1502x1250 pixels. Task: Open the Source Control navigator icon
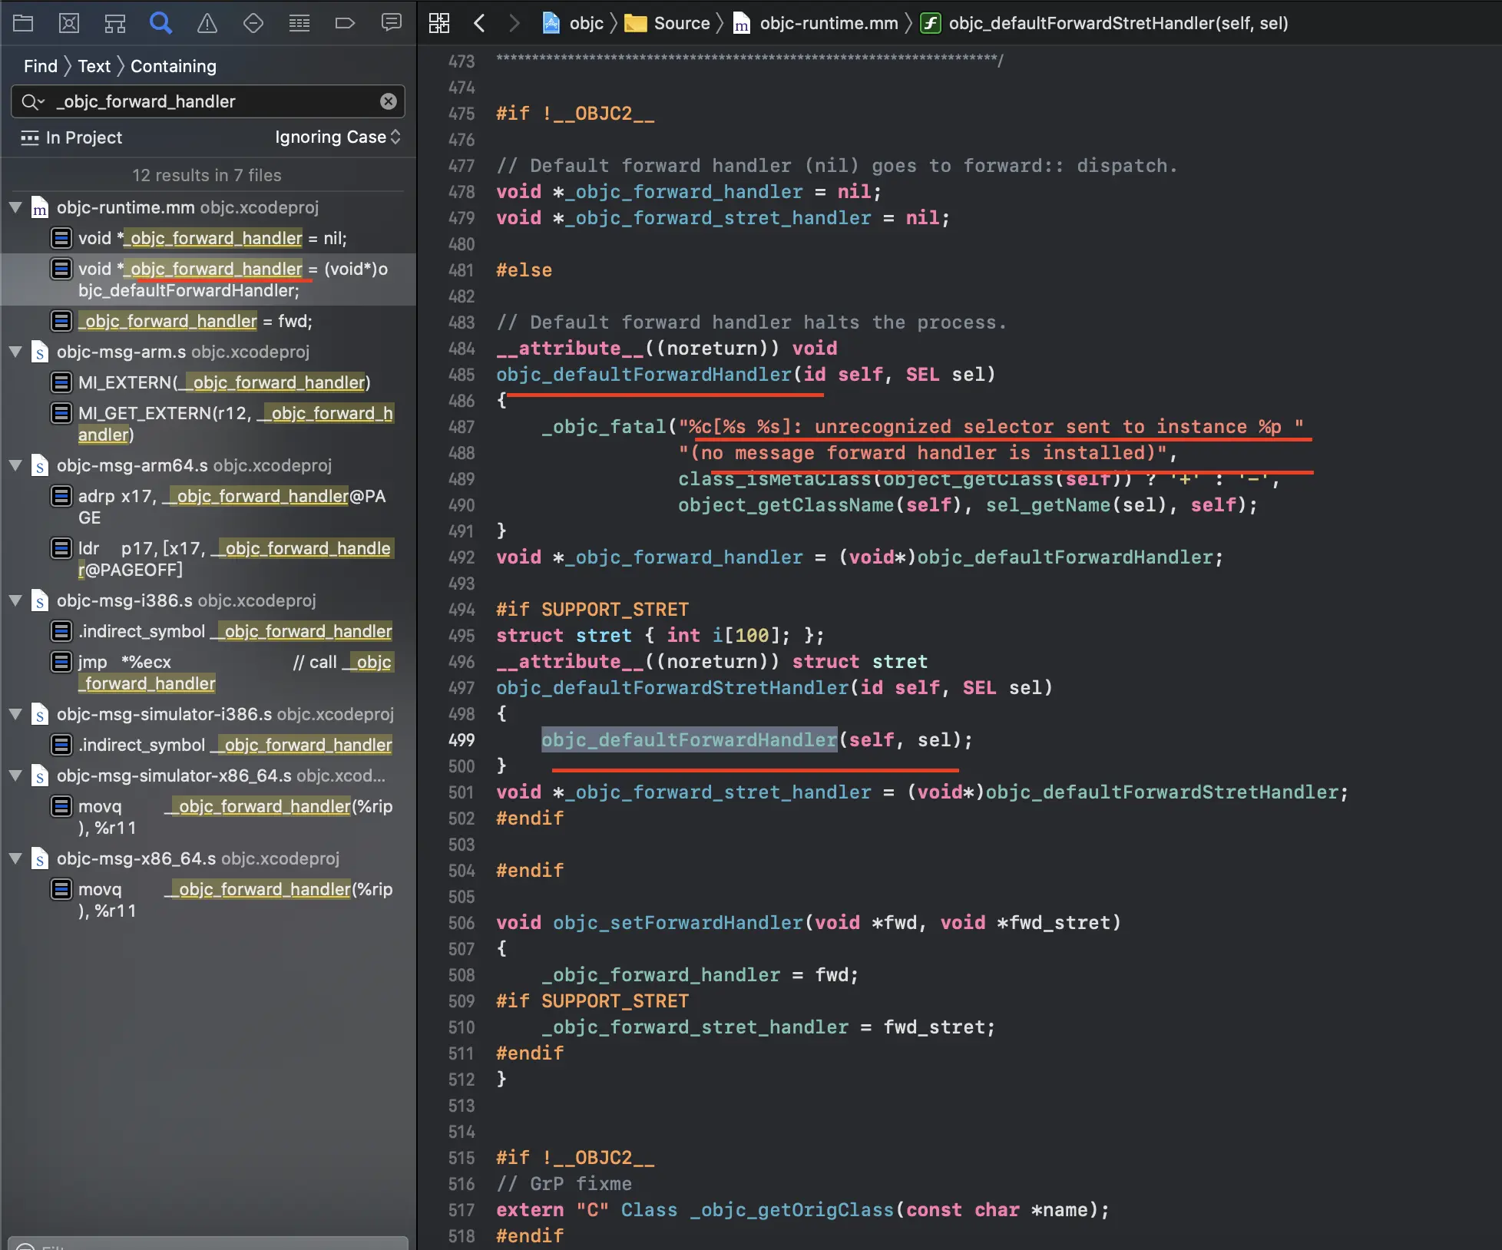coord(69,23)
